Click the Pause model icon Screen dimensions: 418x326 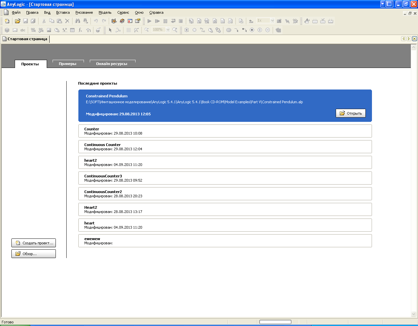click(x=165, y=21)
